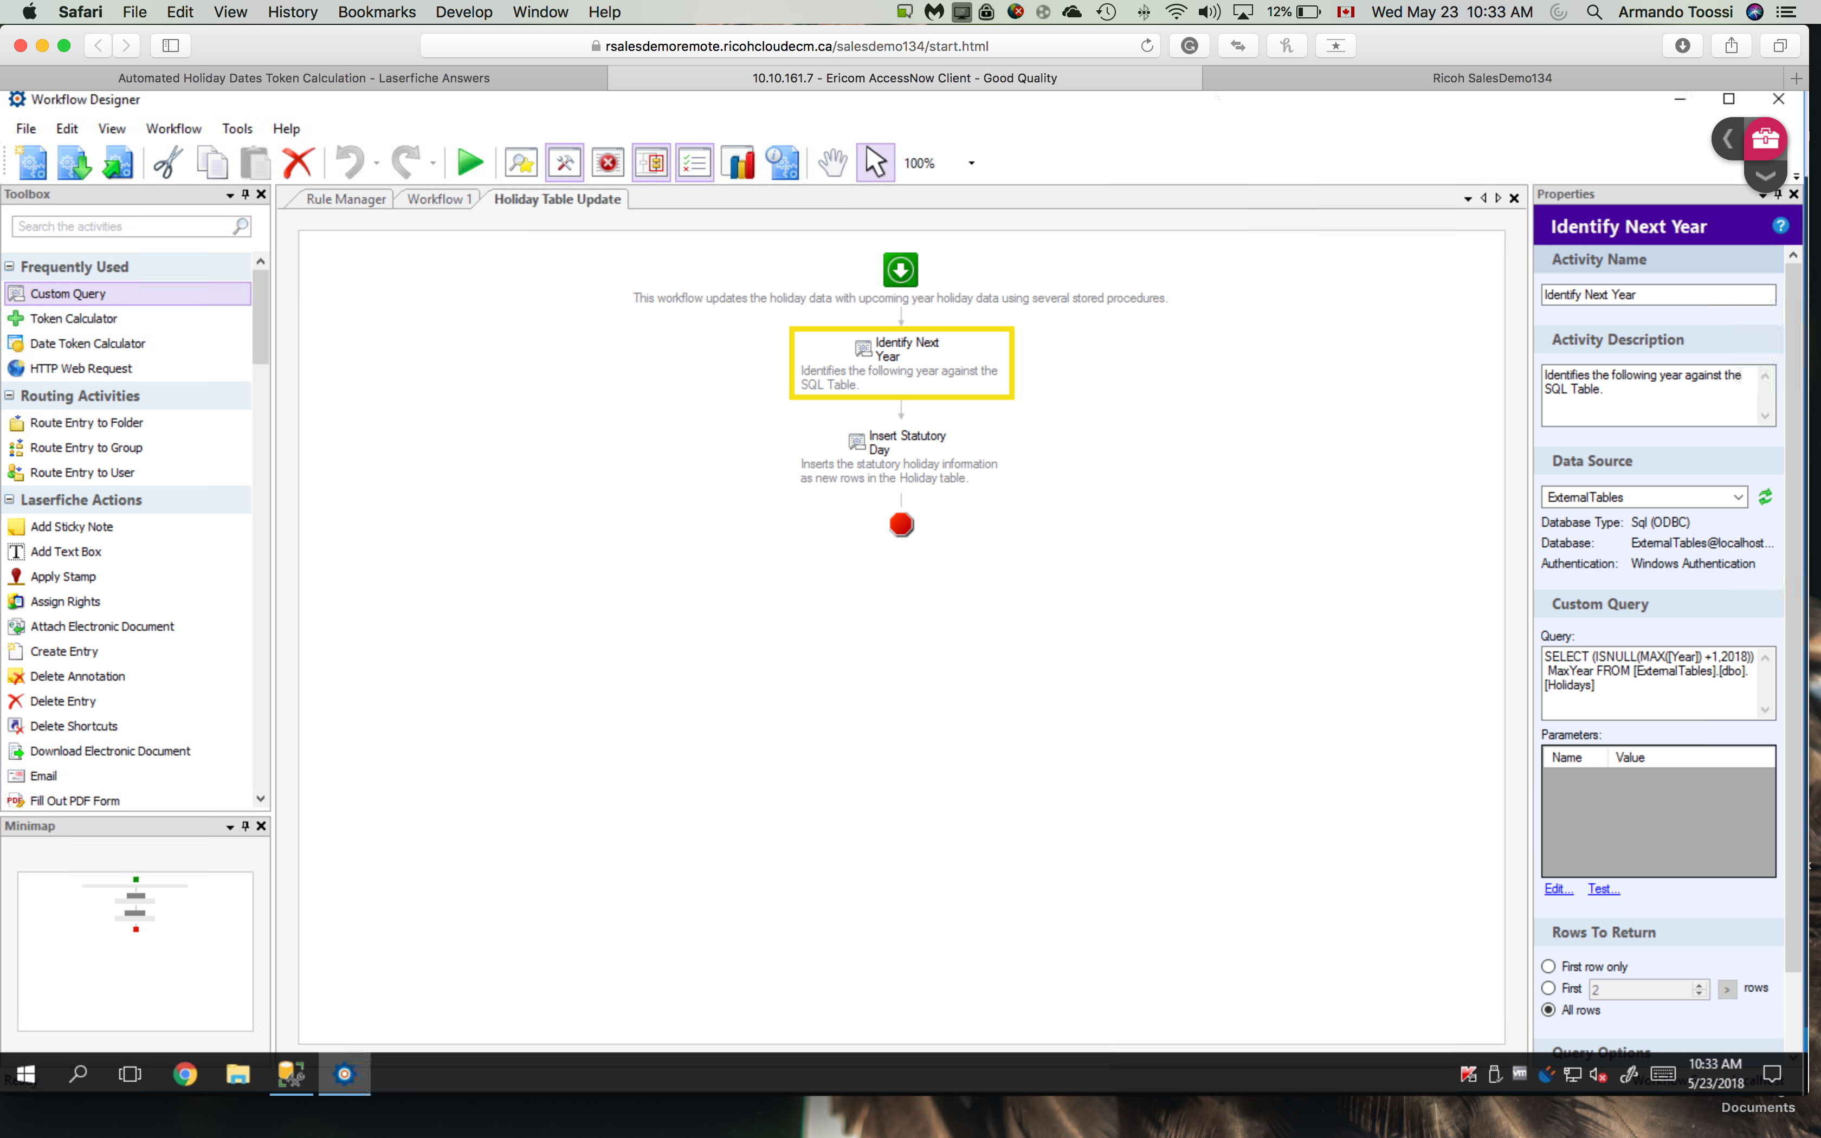
Task: Activate the hand Pan tool
Action: pos(832,163)
